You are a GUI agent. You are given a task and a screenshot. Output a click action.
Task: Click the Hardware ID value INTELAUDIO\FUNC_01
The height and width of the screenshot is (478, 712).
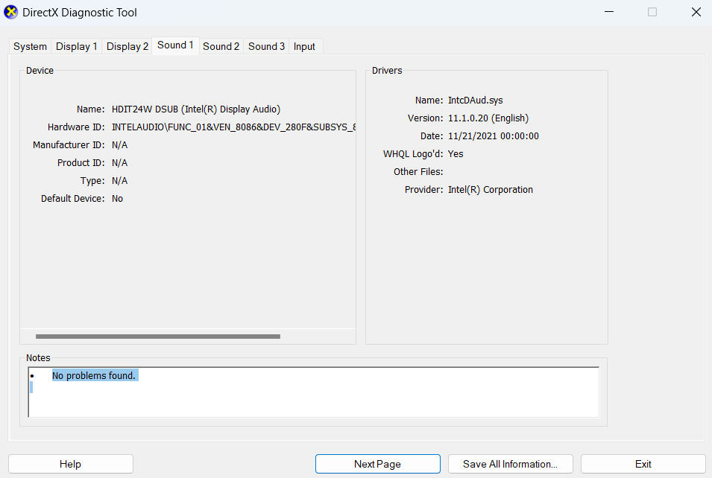[233, 127]
